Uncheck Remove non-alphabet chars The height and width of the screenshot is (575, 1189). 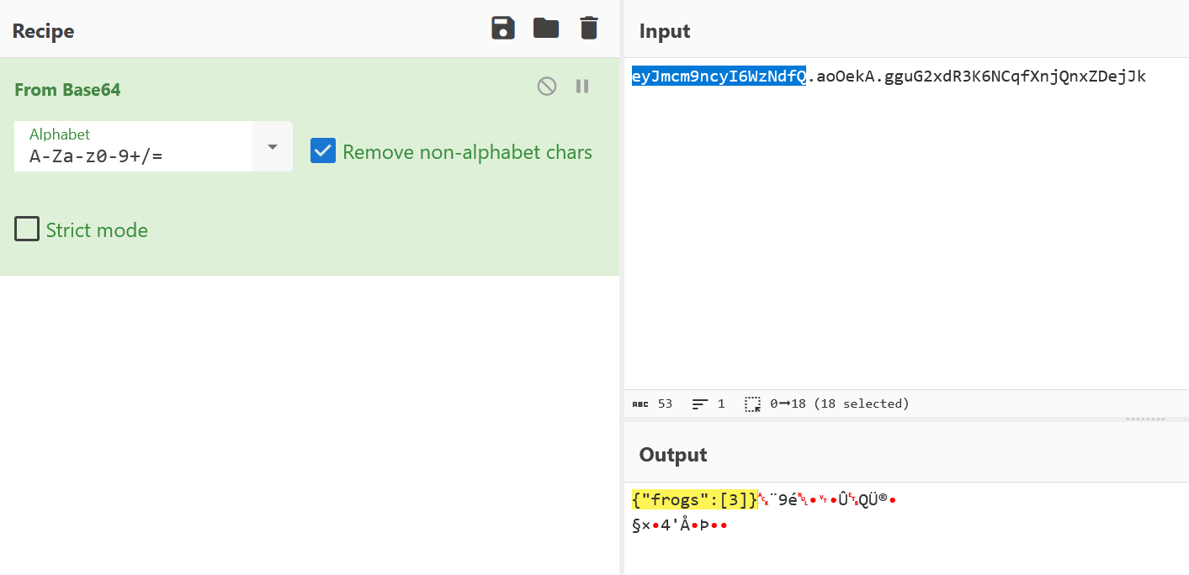[323, 151]
